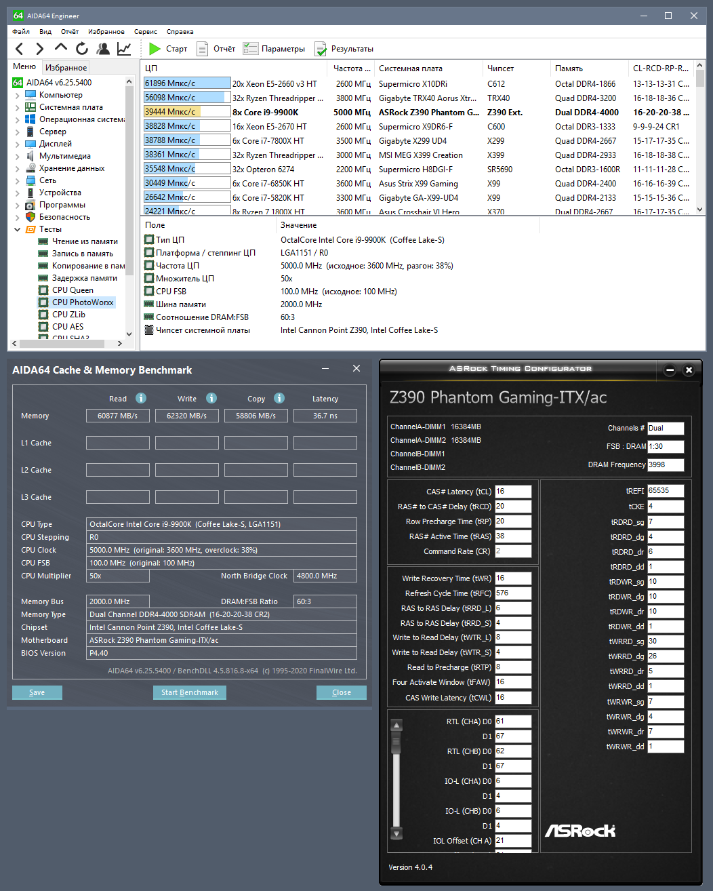Screen dimensions: 713x891
Task: Click the green Старт play button
Action: tap(168, 49)
